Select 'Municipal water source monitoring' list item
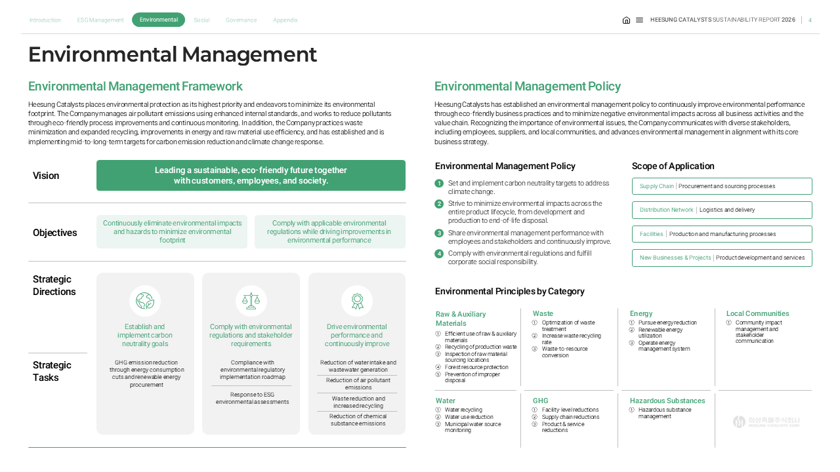This screenshot has height=472, width=840. coord(469,427)
